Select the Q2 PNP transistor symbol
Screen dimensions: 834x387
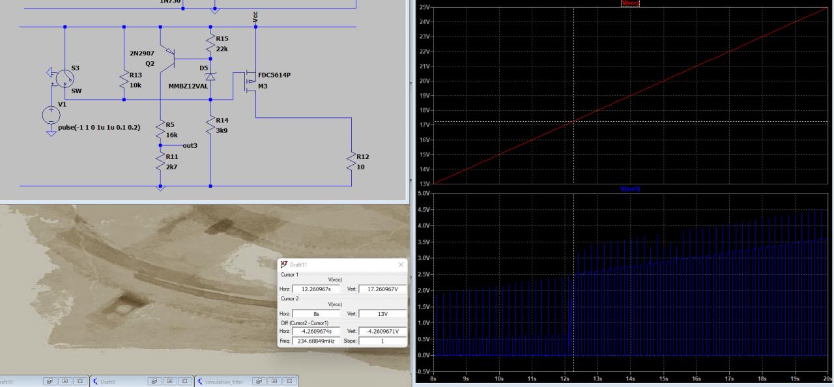pos(166,58)
